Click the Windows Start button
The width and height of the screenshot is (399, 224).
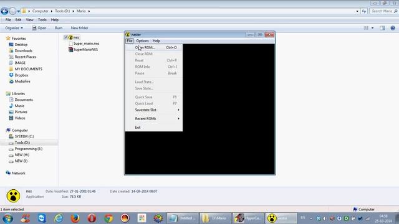pyautogui.click(x=7, y=218)
